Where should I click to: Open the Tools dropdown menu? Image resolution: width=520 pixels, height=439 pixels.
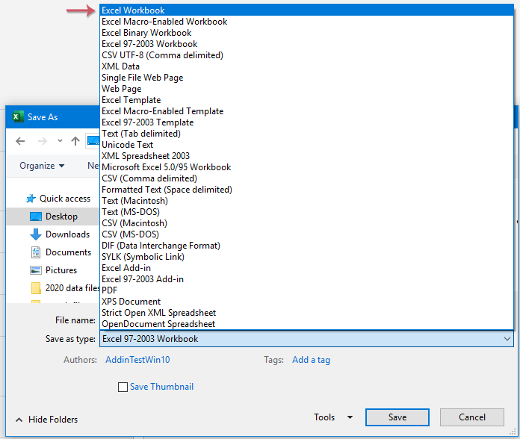point(333,417)
